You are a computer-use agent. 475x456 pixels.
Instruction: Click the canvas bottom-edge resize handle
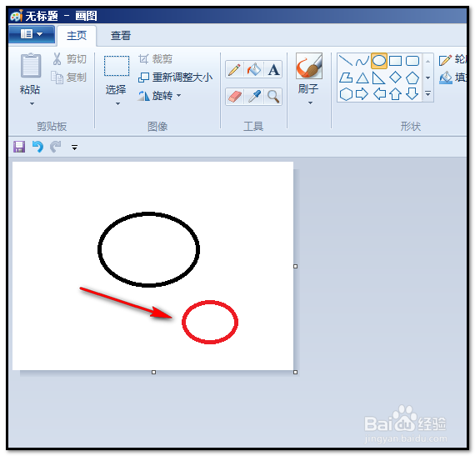pos(153,372)
